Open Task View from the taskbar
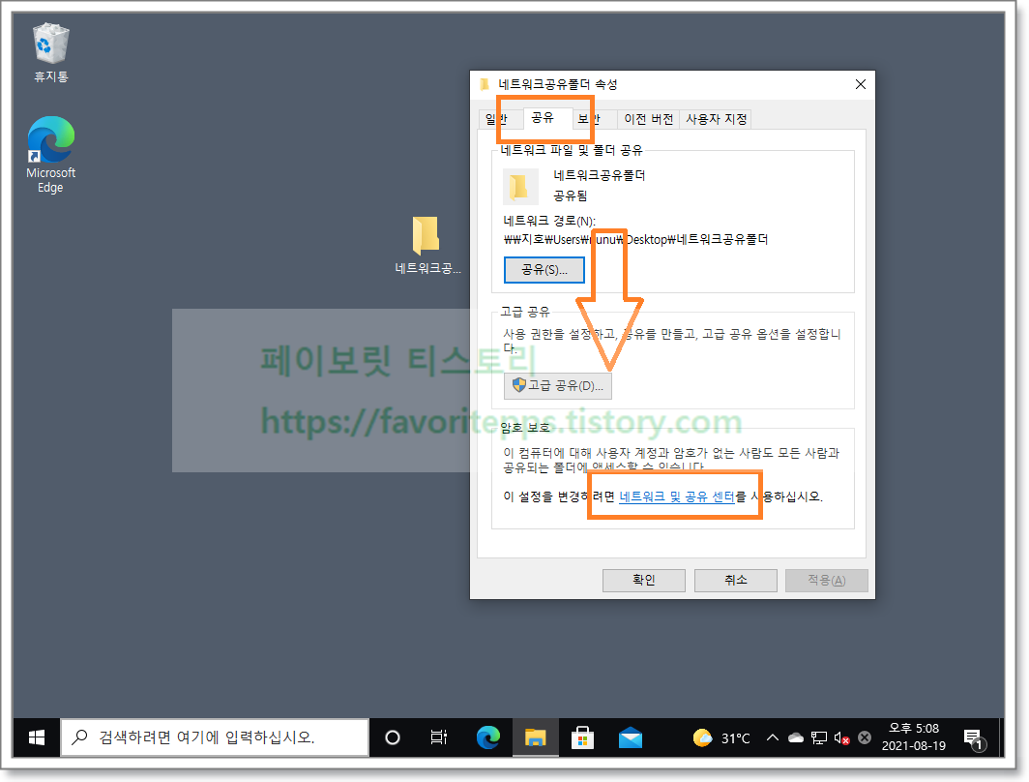Screen dimensions: 1029x782 tap(438, 737)
